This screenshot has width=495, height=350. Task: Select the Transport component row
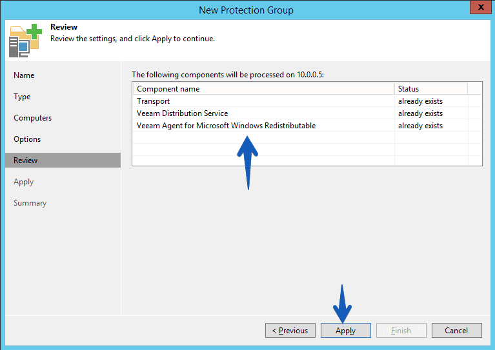307,101
